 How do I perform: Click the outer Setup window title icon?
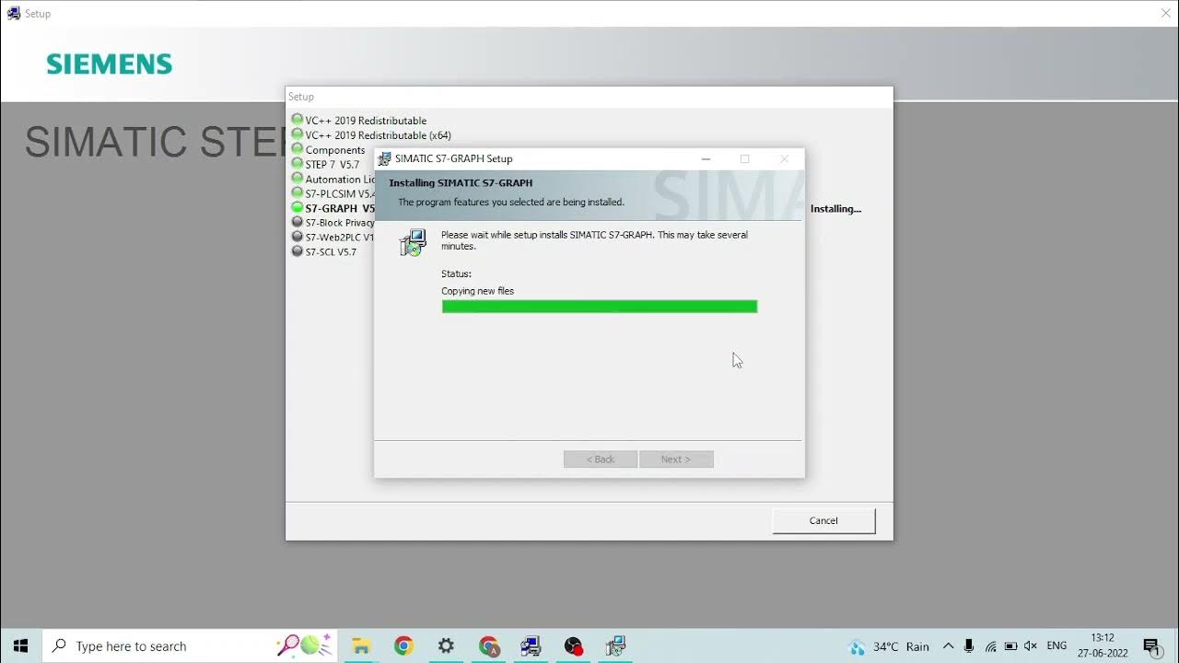[13, 13]
